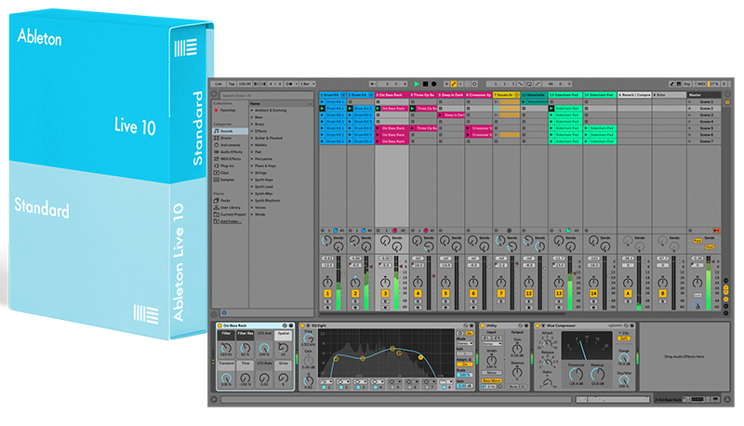Enable MIDI map mode button
This screenshot has height=426, width=744.
click(x=701, y=84)
